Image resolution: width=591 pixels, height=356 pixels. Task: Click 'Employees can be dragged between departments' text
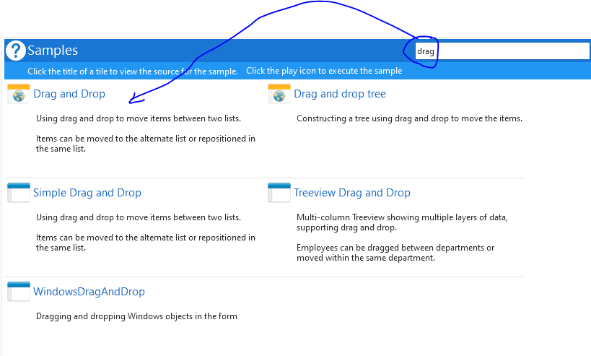395,253
